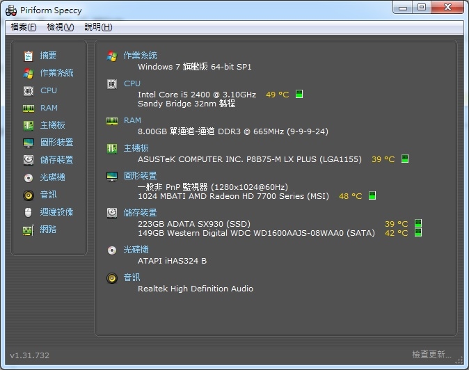Select 週邊設備 label in the sidebar
Viewport: 469px width, 370px height.
[56, 212]
